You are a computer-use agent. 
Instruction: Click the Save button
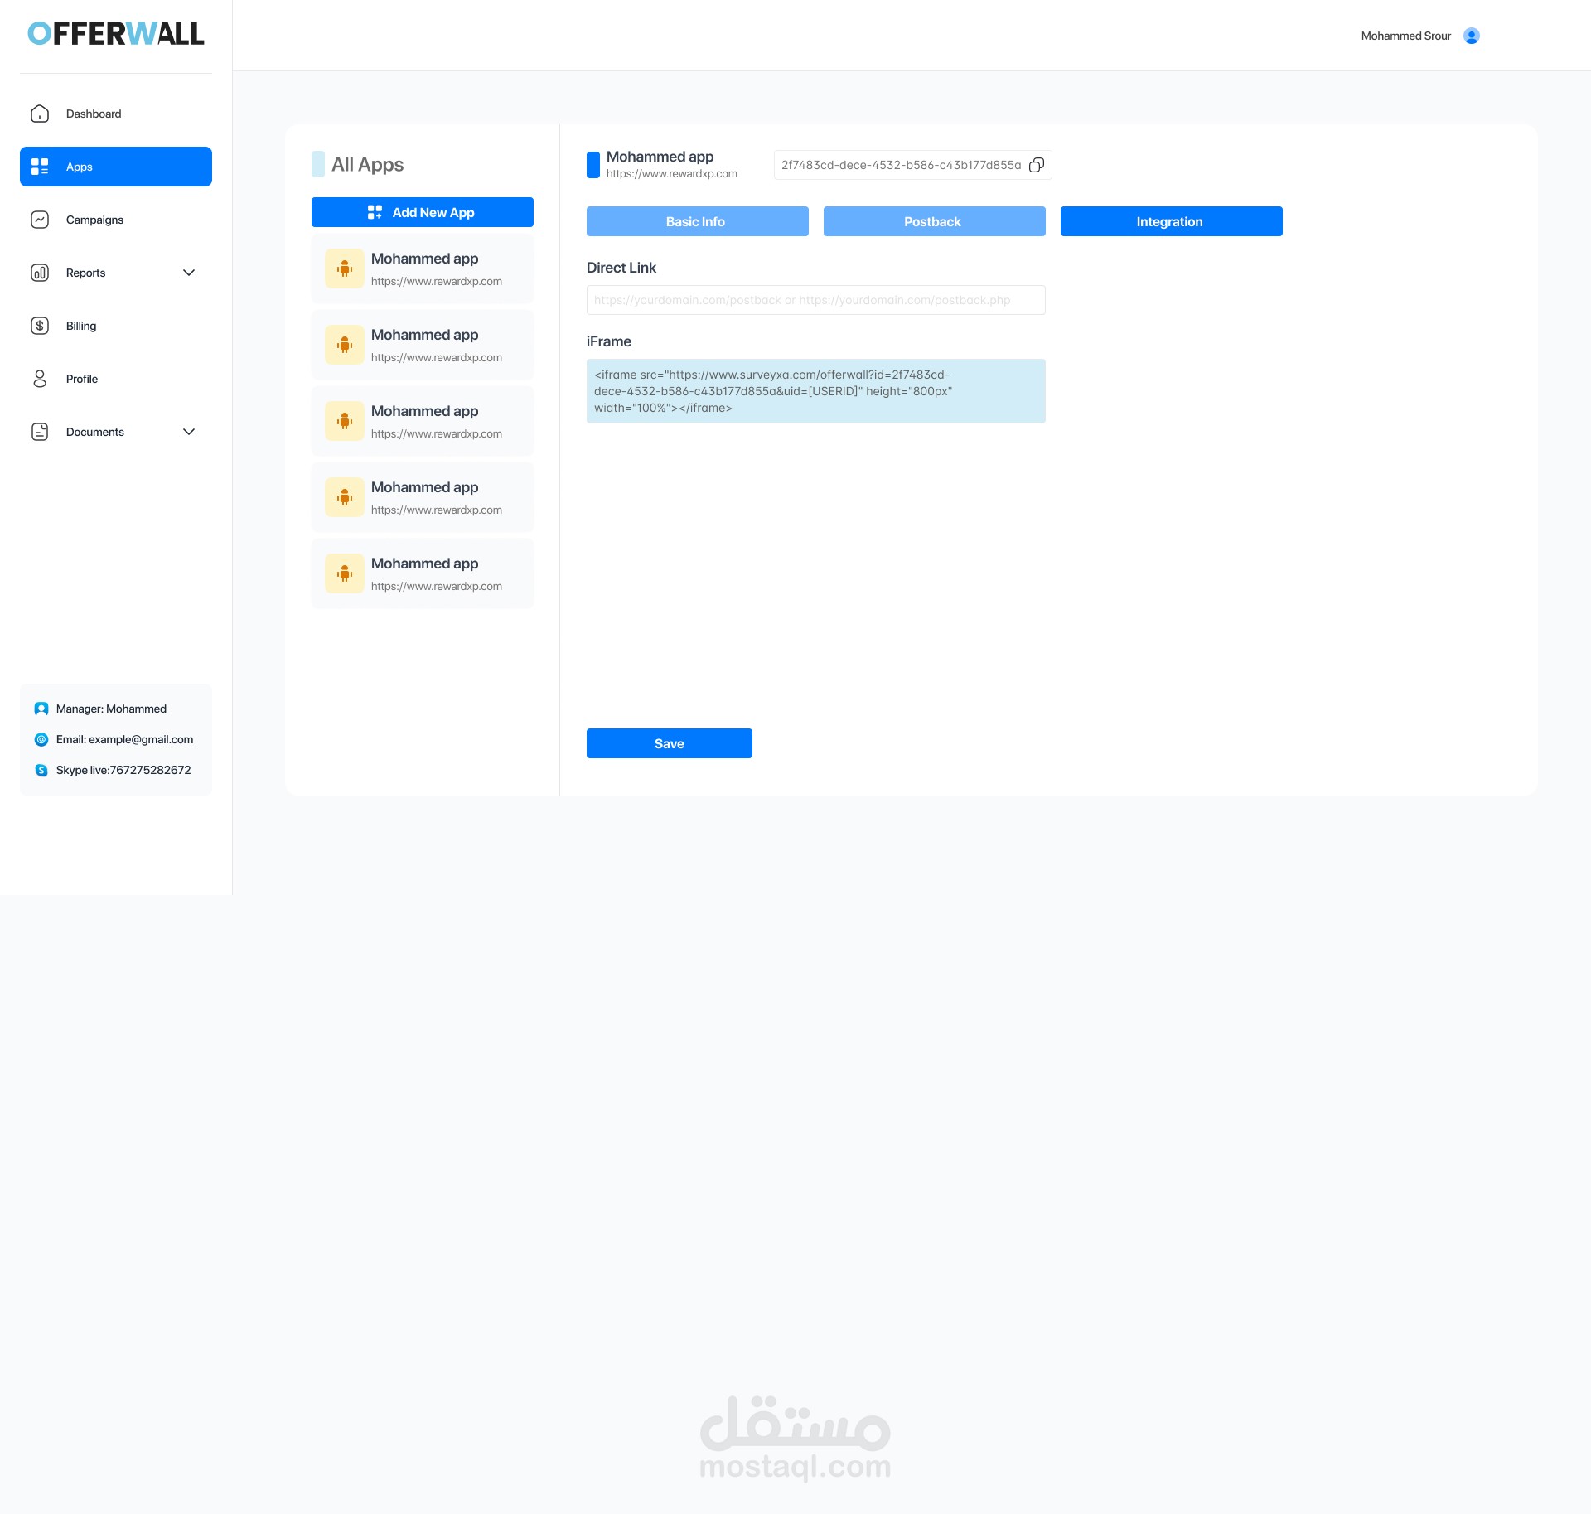click(669, 743)
